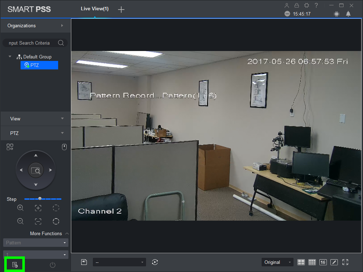Click the SMART PSS logo

coord(29,9)
